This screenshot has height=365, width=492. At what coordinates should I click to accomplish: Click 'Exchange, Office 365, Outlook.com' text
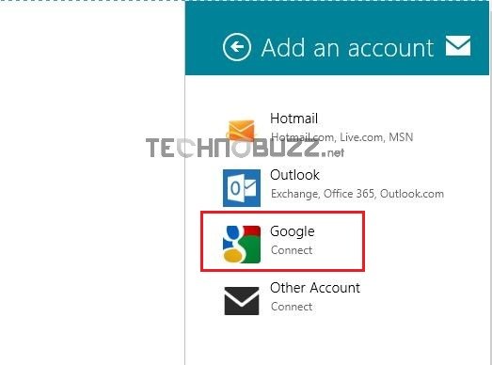point(357,194)
